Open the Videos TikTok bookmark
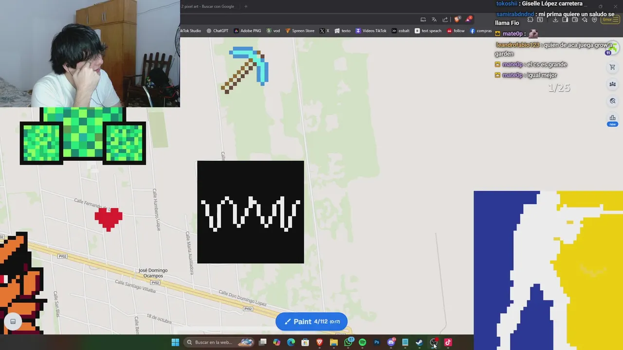623x350 pixels. 371,31
